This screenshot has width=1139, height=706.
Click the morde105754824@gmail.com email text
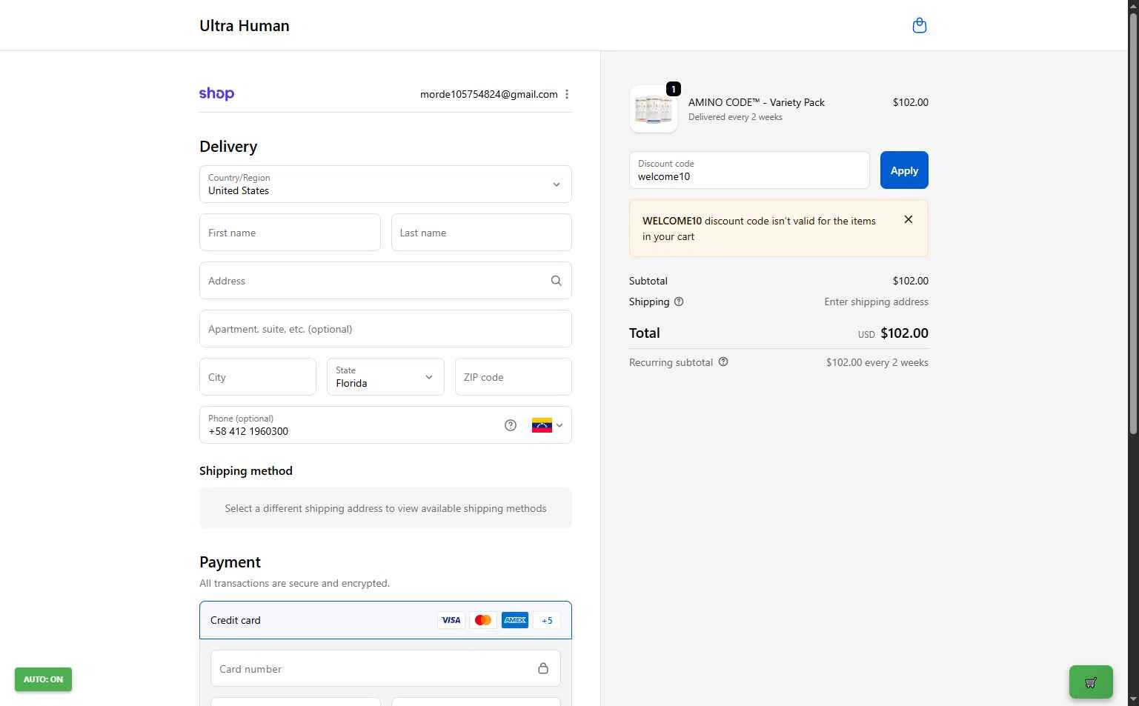[489, 94]
